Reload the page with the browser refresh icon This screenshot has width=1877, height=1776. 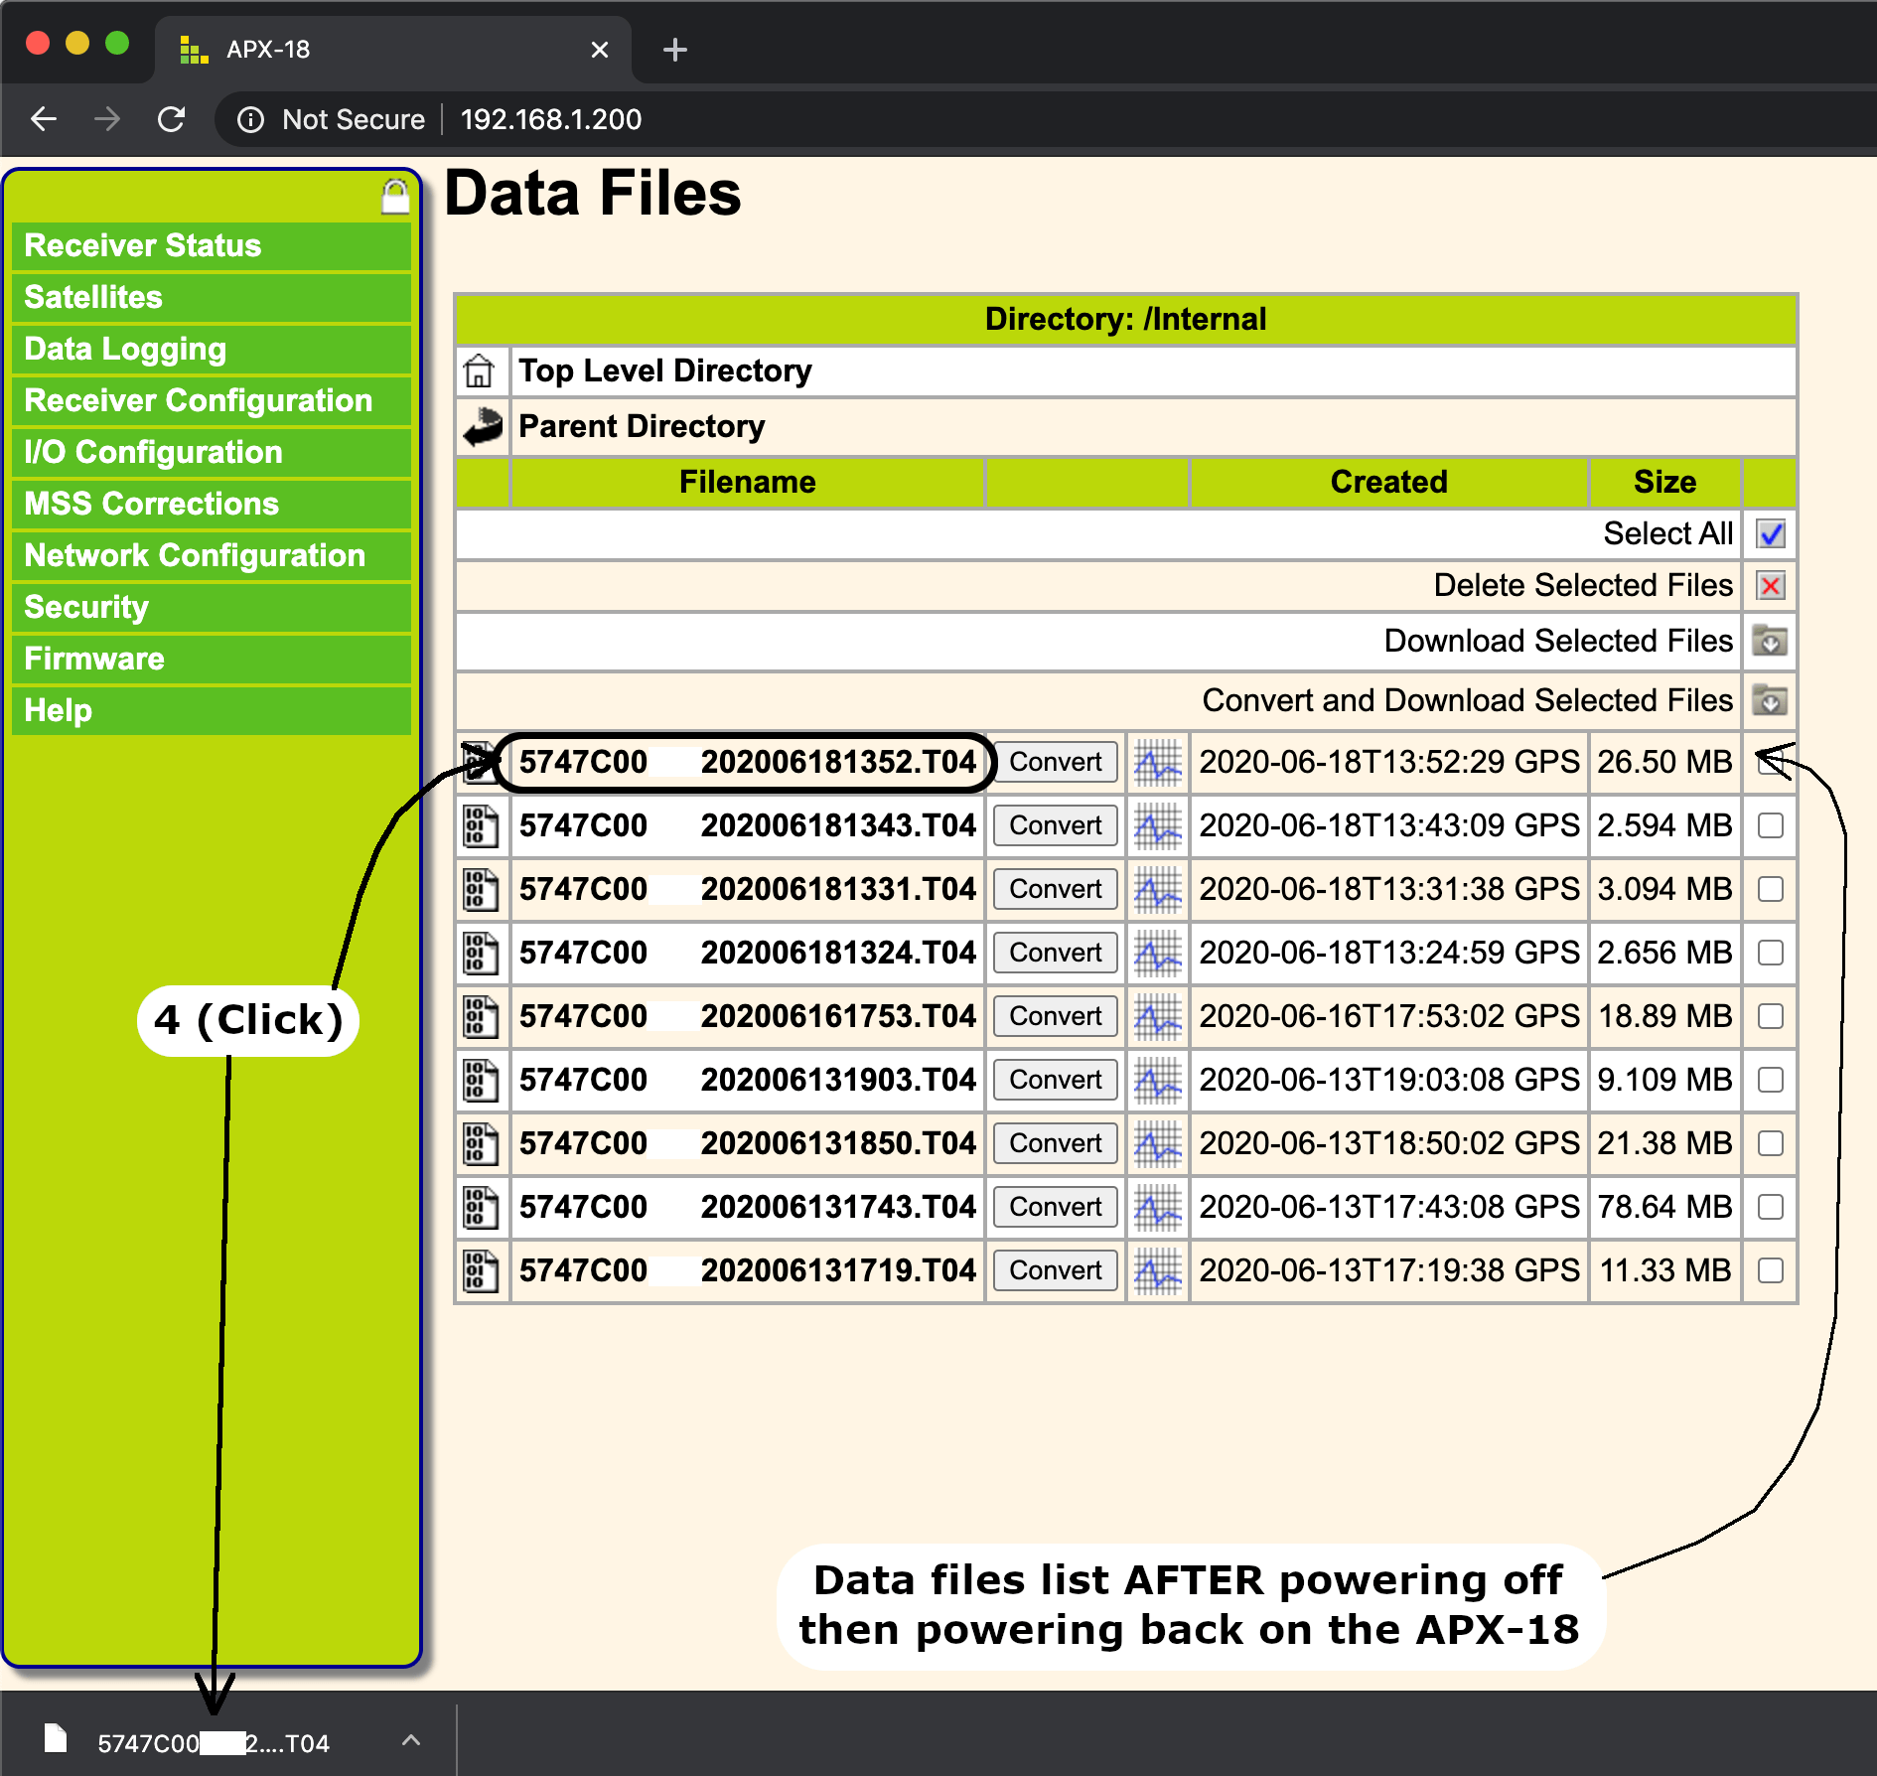click(x=172, y=120)
